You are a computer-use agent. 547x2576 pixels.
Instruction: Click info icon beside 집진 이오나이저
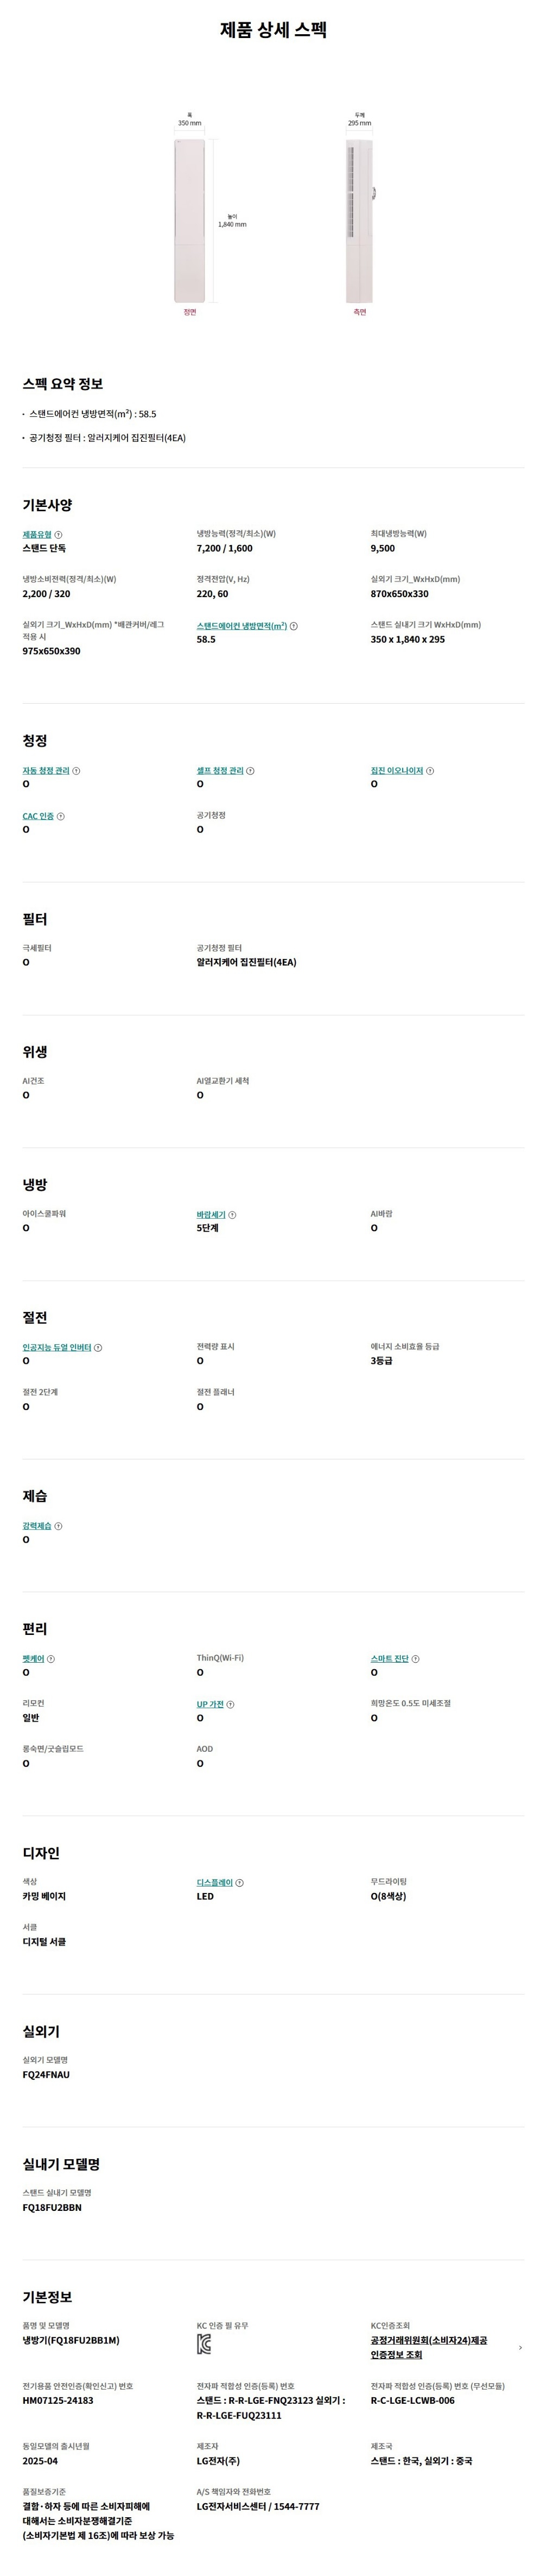click(x=430, y=771)
